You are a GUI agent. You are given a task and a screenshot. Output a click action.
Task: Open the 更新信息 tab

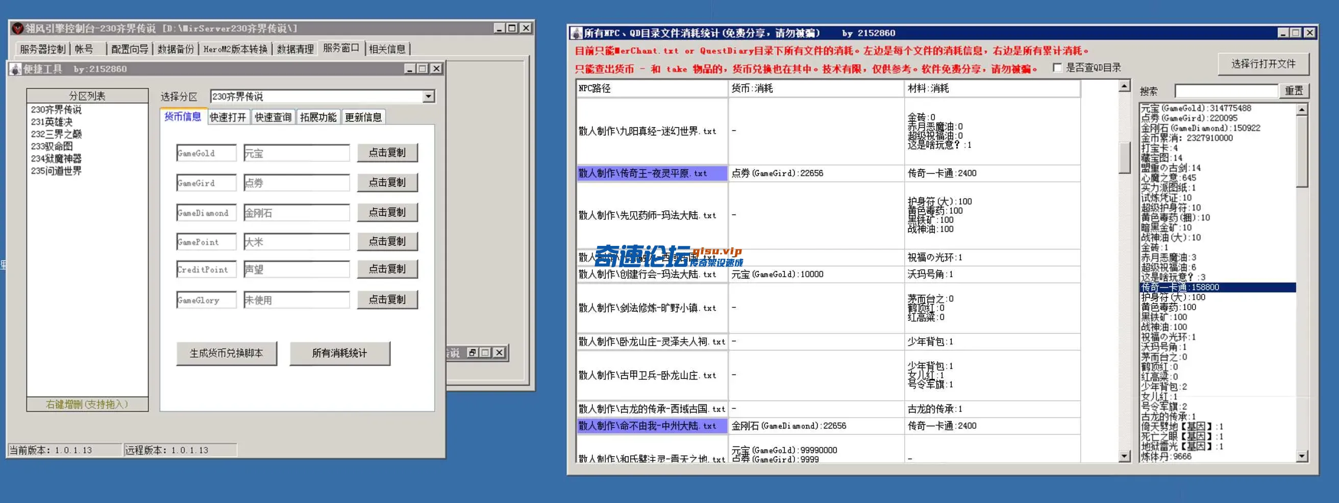[363, 117]
